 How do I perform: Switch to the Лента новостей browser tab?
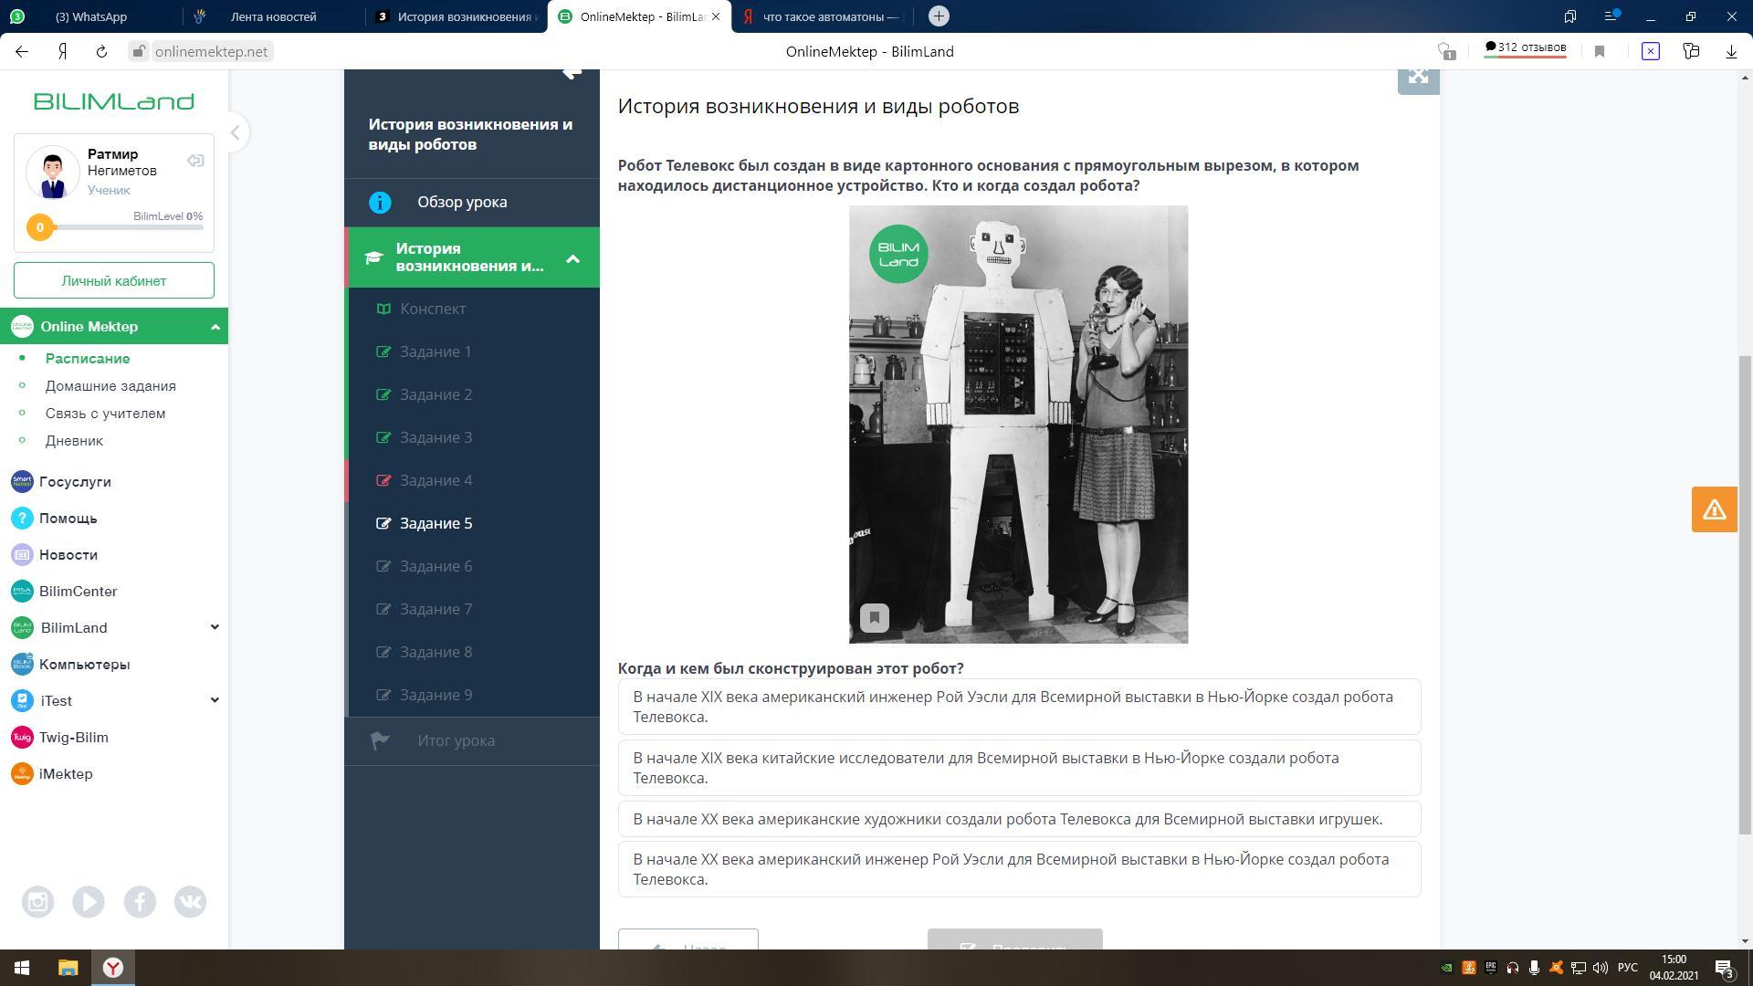(x=273, y=16)
